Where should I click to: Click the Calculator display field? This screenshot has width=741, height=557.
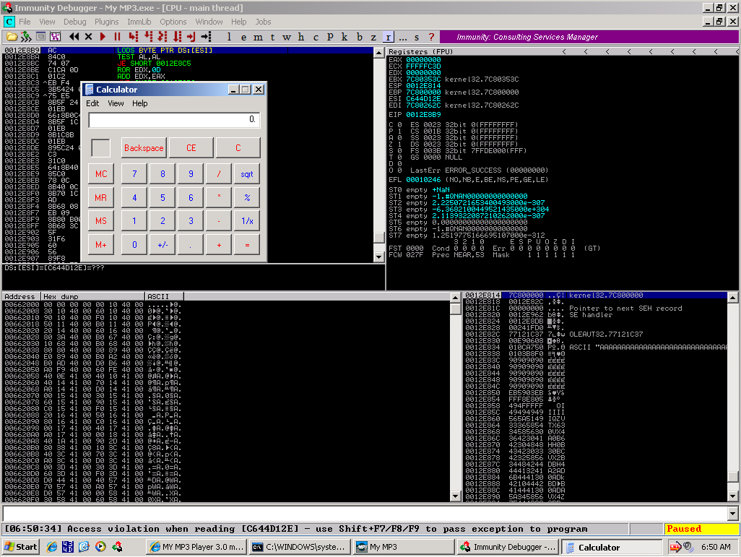(174, 120)
